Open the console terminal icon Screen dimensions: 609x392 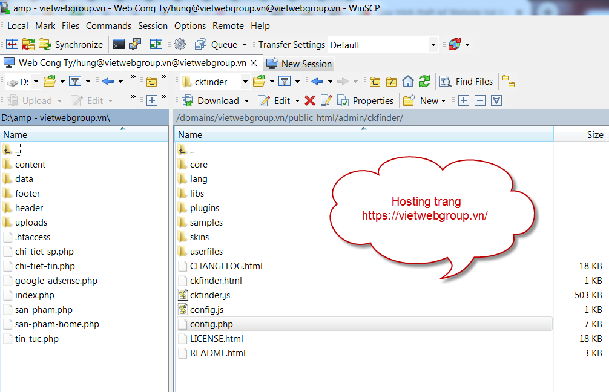(x=119, y=44)
